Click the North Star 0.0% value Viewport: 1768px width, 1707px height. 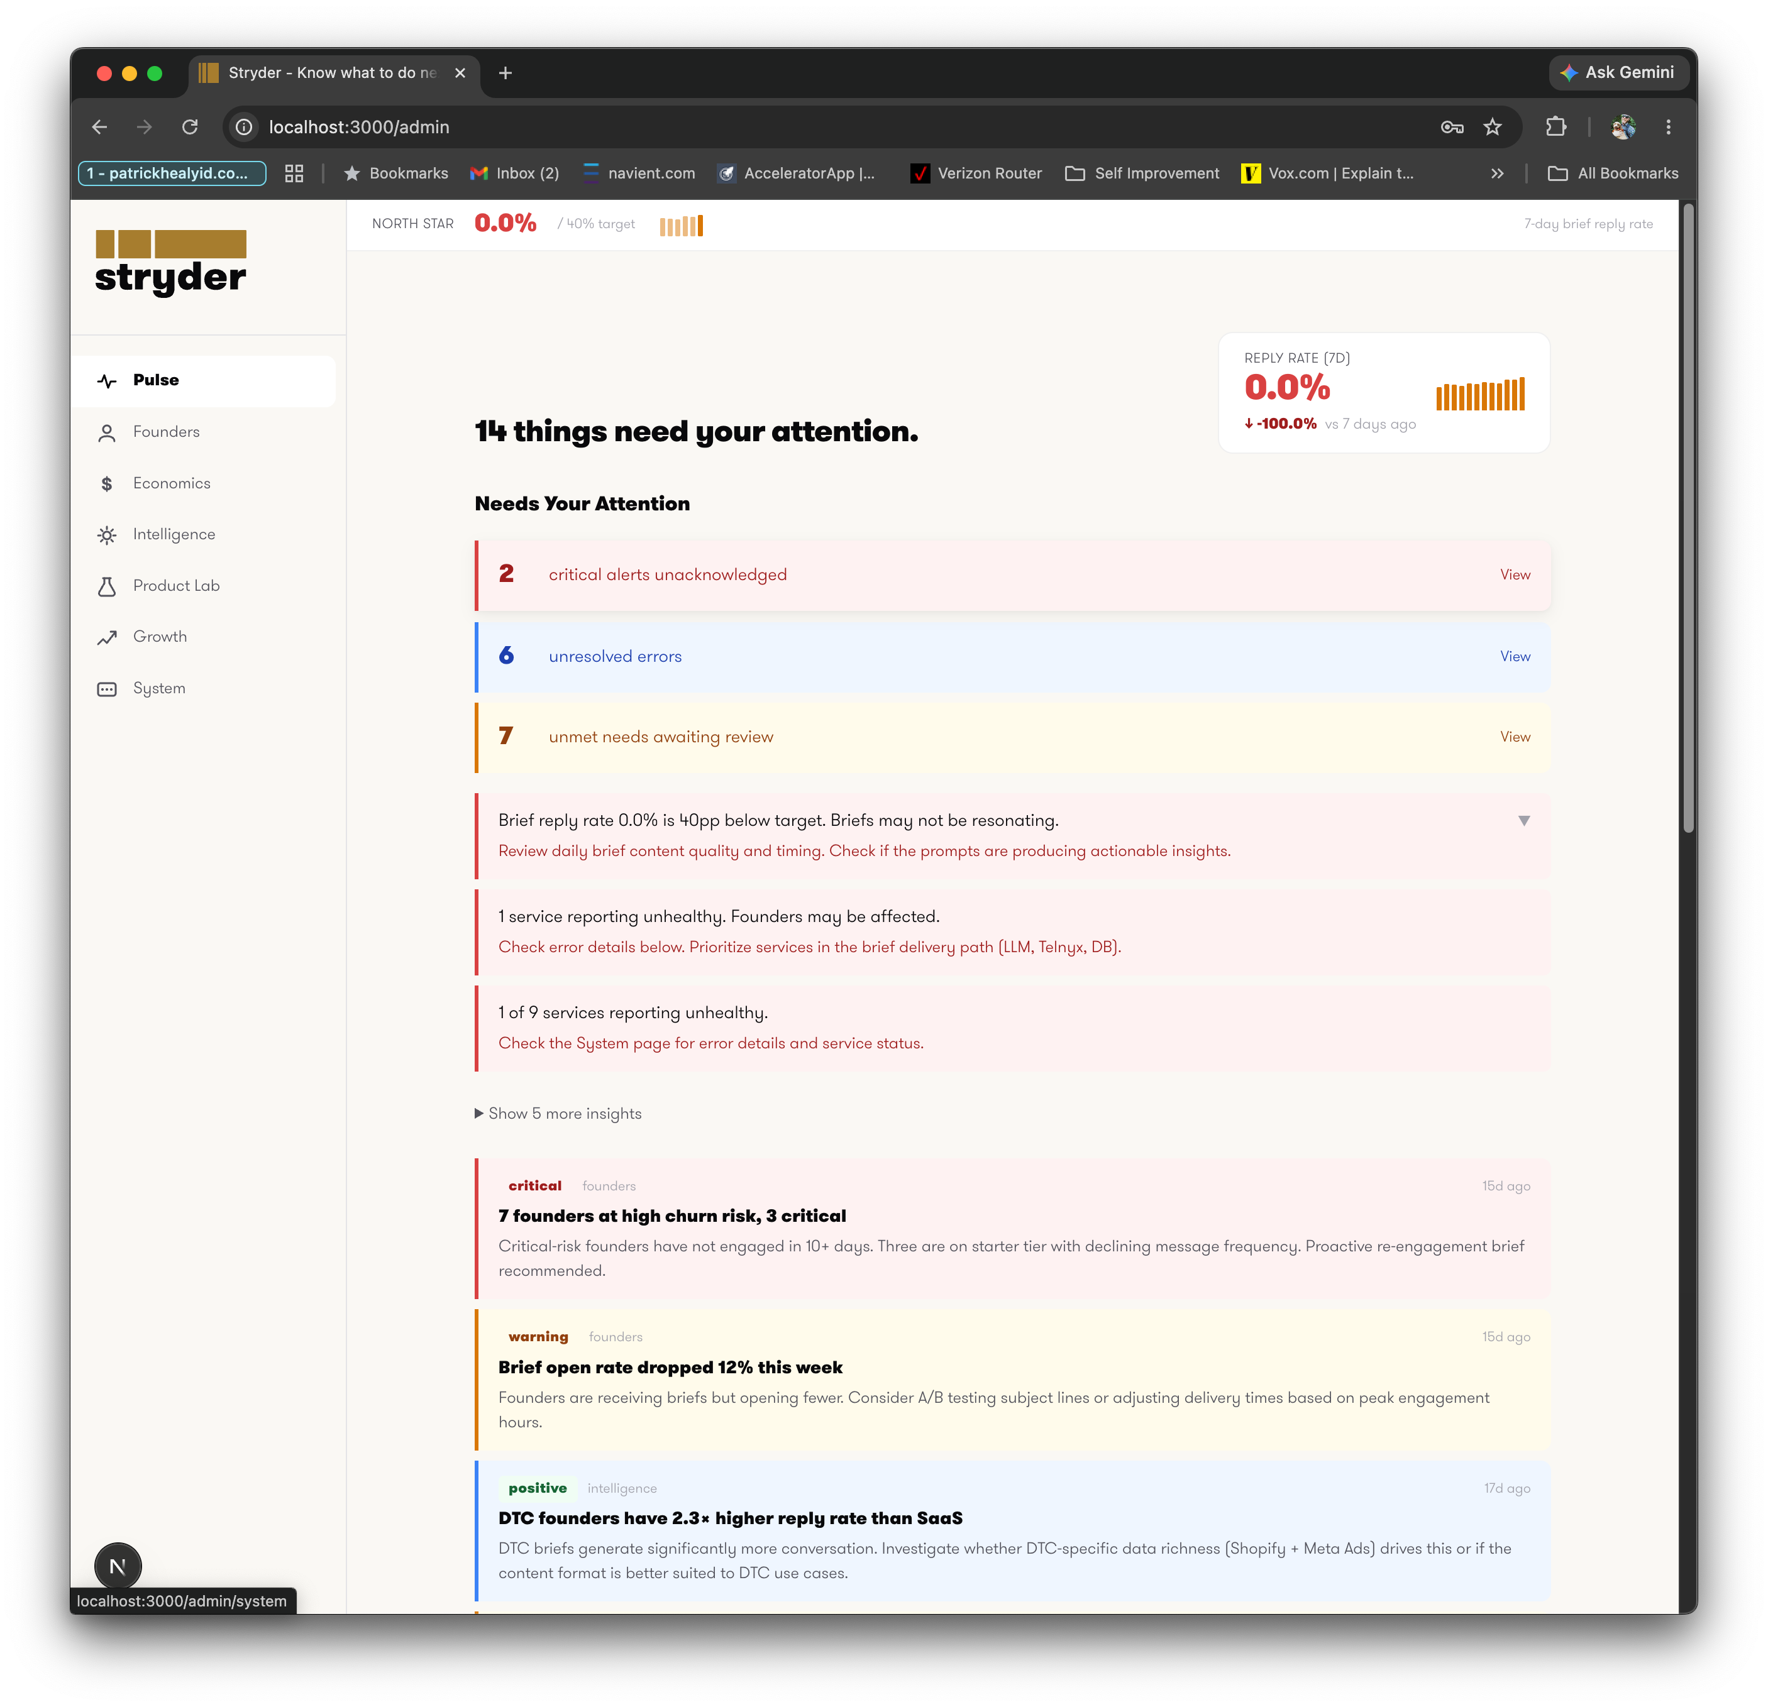505,224
